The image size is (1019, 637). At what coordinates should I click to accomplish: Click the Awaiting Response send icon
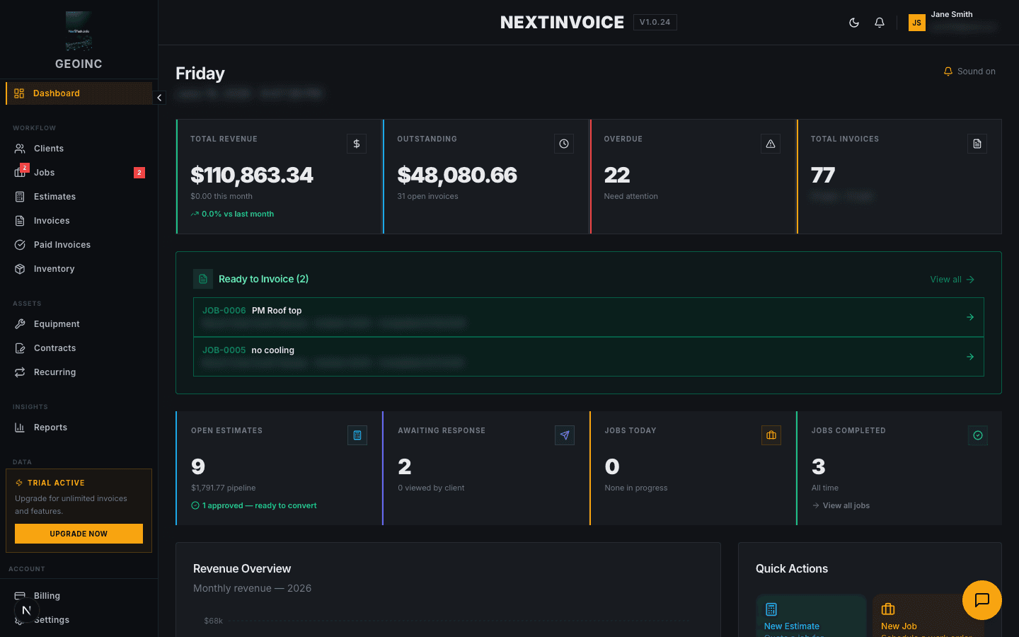point(565,435)
